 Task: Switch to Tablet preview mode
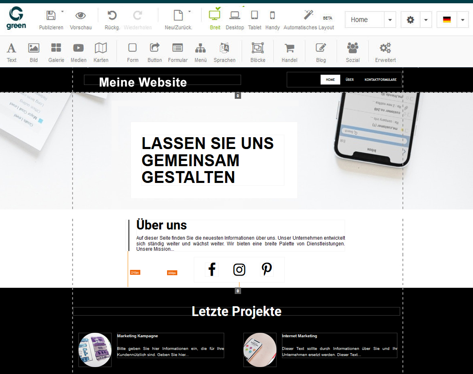point(254,19)
